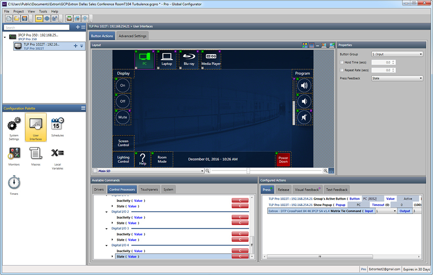
Task: Click the inbox tray toolbar icon
Action: [69, 19]
